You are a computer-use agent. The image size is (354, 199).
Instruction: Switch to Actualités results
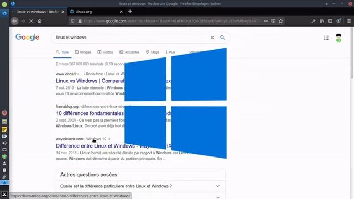(129, 52)
